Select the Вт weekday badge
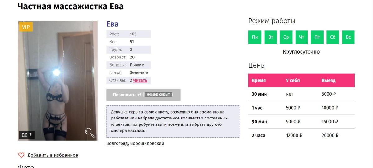This screenshot has width=373, height=168. tap(270, 37)
